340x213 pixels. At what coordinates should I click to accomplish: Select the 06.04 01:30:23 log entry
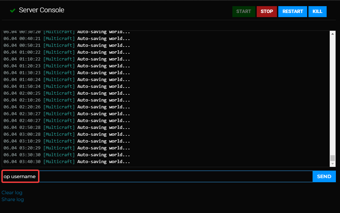tap(67, 73)
